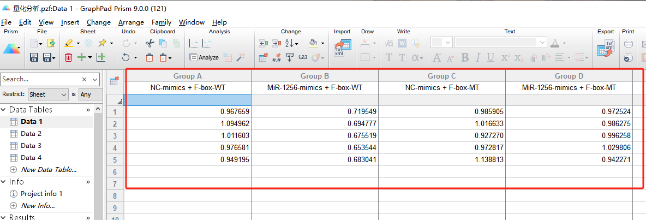Click the second graph-style Analysis icon

click(207, 43)
